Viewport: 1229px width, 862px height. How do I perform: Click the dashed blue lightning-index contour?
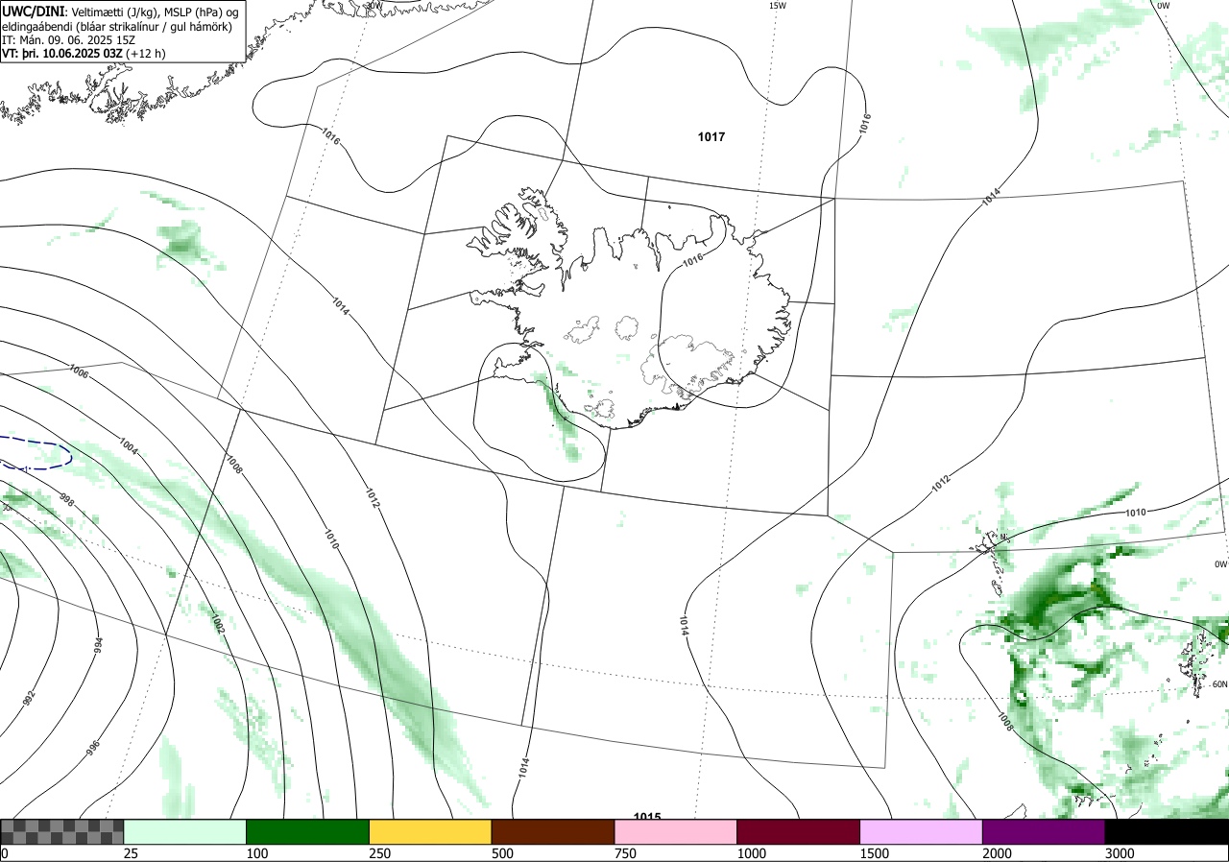click(x=36, y=453)
